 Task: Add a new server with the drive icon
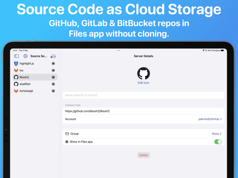(53, 56)
